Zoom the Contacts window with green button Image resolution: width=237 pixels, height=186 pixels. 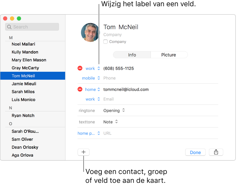[19, 19]
